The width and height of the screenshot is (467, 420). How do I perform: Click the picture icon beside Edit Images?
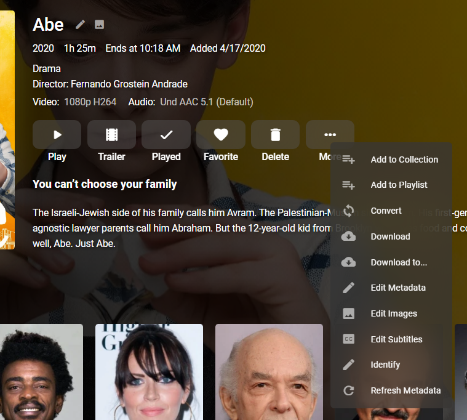348,313
